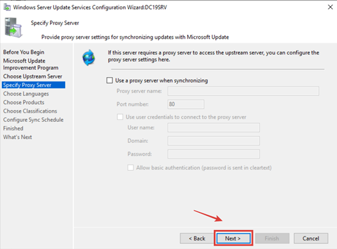Go to Finished step in sidebar

pos(13,128)
